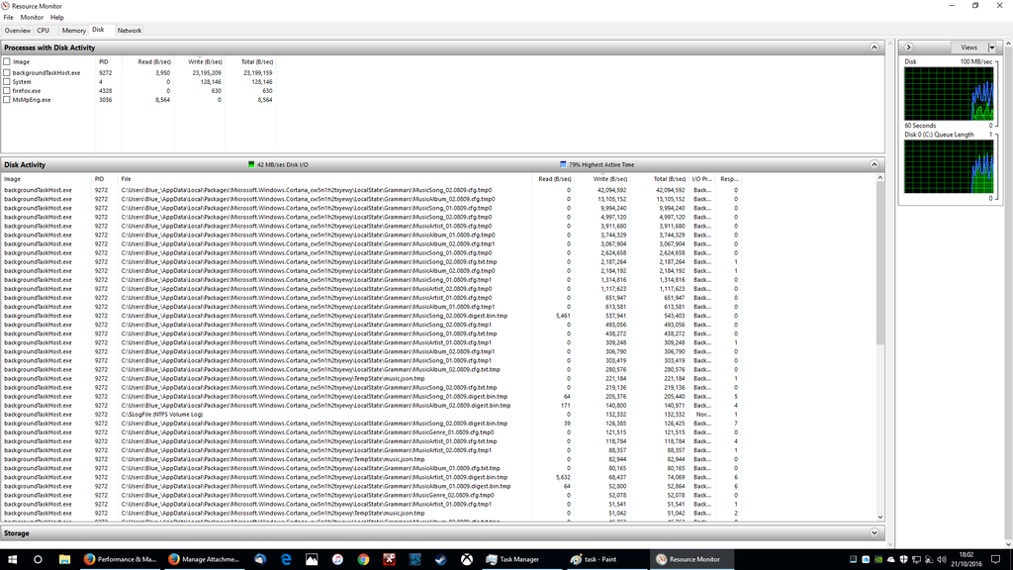Open Windows Defender shield tray icon
The height and width of the screenshot is (570, 1013).
point(904,560)
